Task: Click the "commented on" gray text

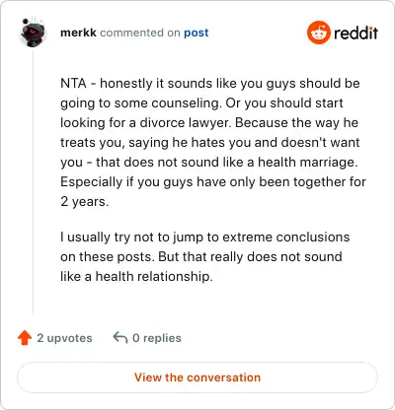Action: 140,33
